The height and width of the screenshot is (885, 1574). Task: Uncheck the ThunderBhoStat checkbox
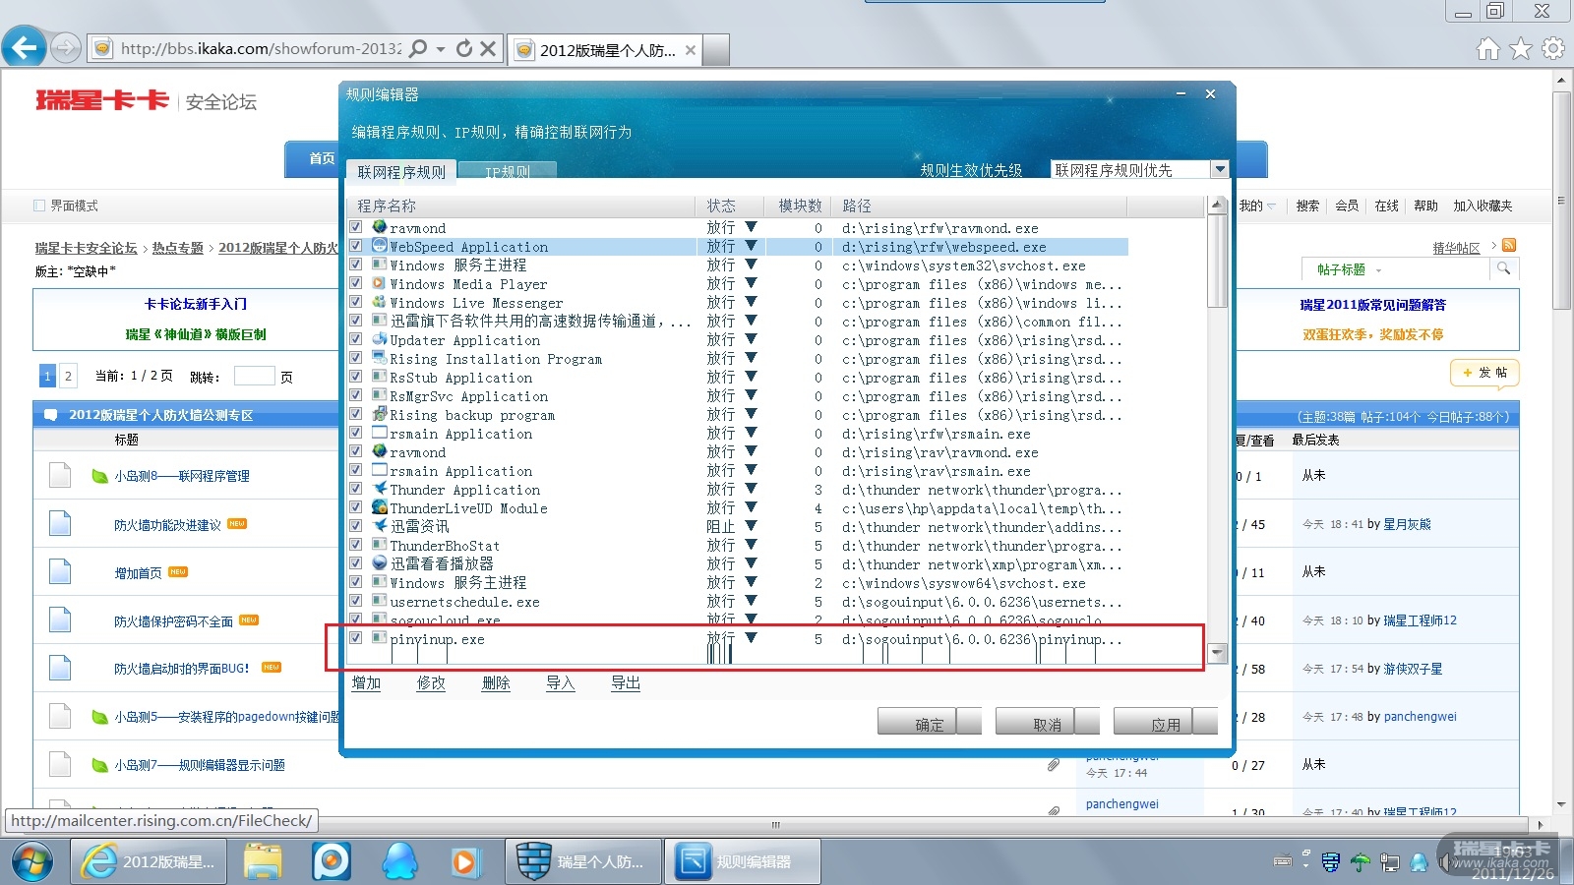pyautogui.click(x=356, y=545)
